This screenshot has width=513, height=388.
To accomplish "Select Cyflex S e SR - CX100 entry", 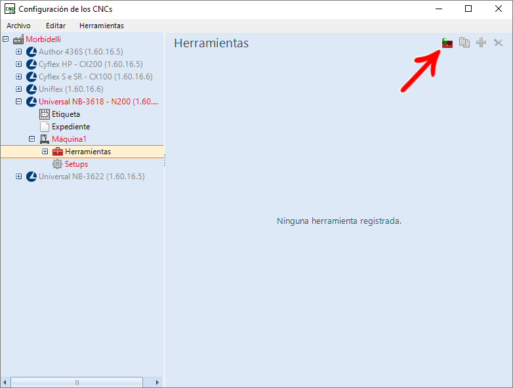I will pos(96,77).
